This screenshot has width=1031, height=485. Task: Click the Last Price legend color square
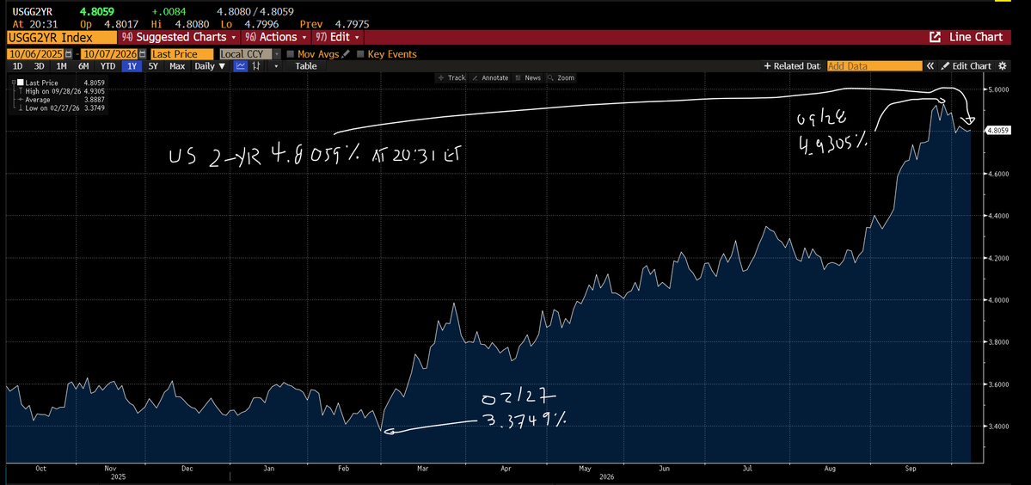(20, 83)
